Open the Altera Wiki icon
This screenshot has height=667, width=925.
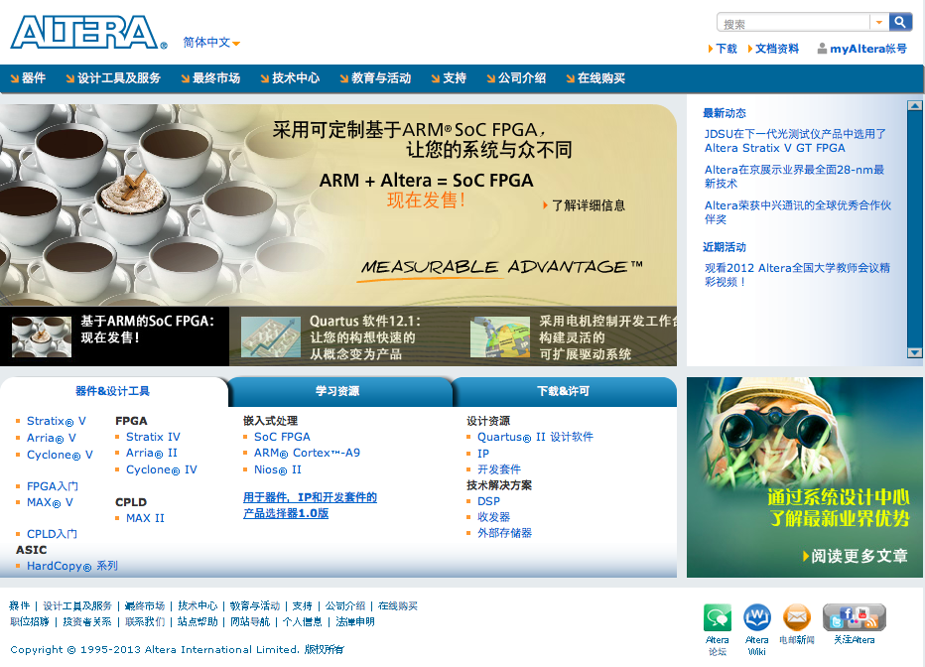pos(757,617)
